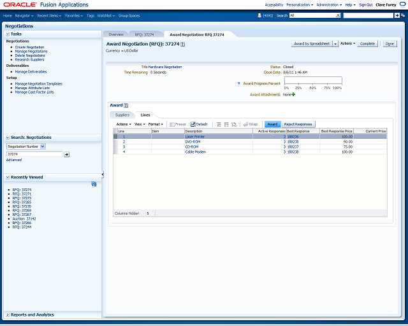The image size is (408, 326).
Task: Open Manage Negotiations link
Action: [x=31, y=52]
